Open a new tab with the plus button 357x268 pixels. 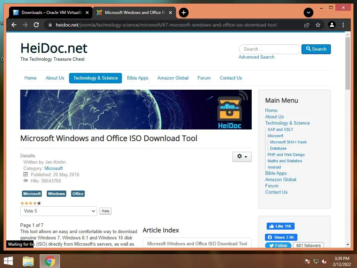184,13
